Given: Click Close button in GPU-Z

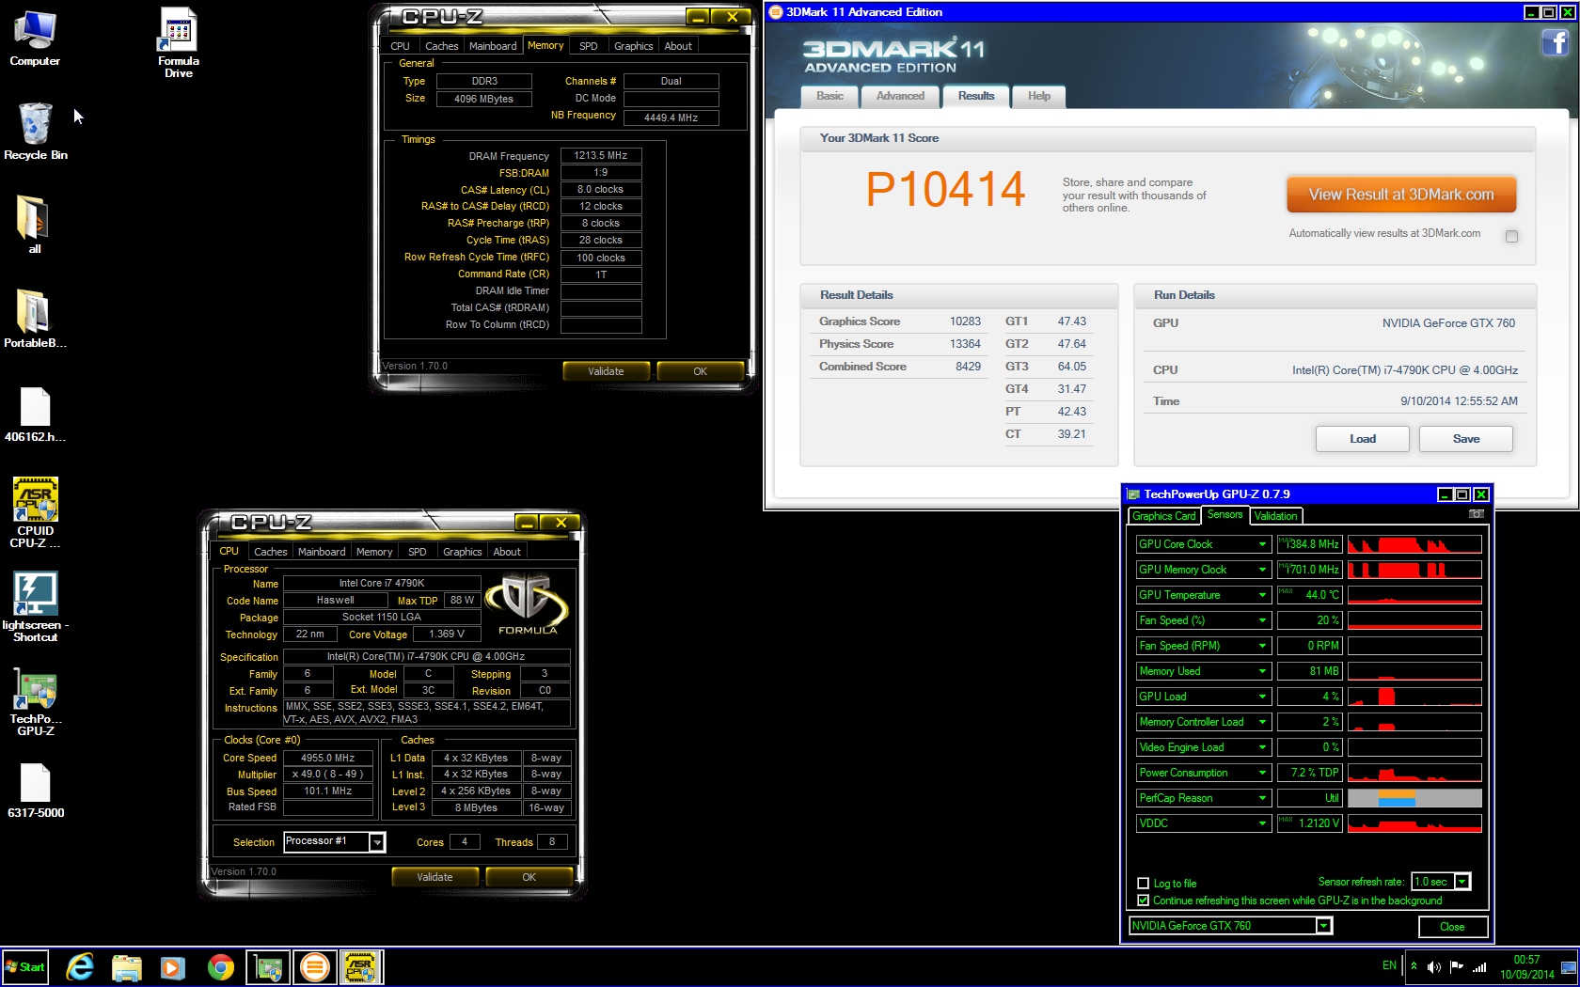Looking at the screenshot, I should (1452, 927).
